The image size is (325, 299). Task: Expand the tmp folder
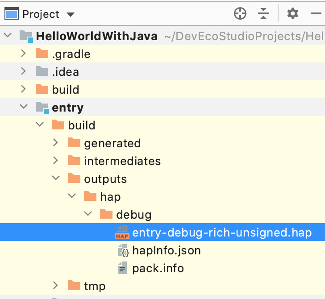[x=55, y=285]
